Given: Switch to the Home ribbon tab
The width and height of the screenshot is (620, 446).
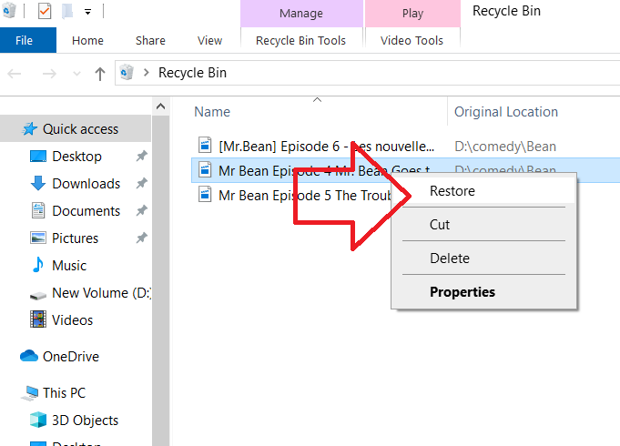Looking at the screenshot, I should pyautogui.click(x=87, y=40).
